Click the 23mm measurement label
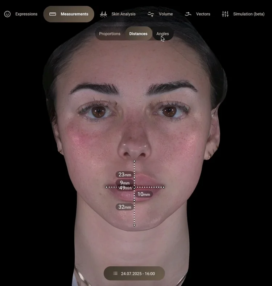272x286 pixels. click(125, 175)
